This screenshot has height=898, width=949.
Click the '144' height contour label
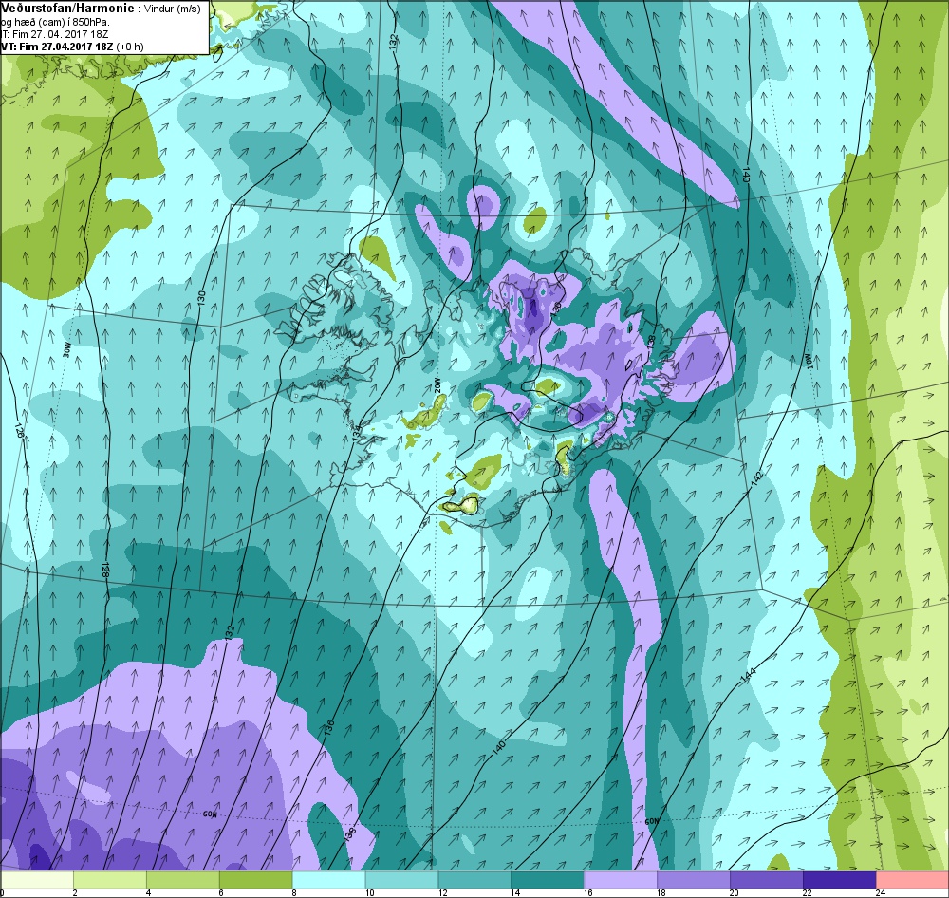point(749,676)
